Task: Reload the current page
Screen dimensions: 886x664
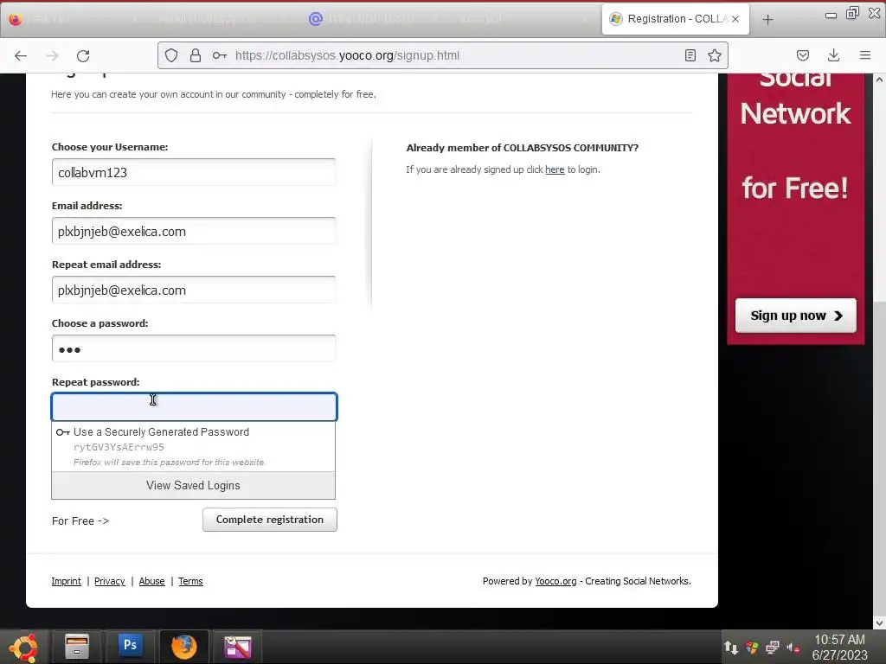Action: pos(83,55)
